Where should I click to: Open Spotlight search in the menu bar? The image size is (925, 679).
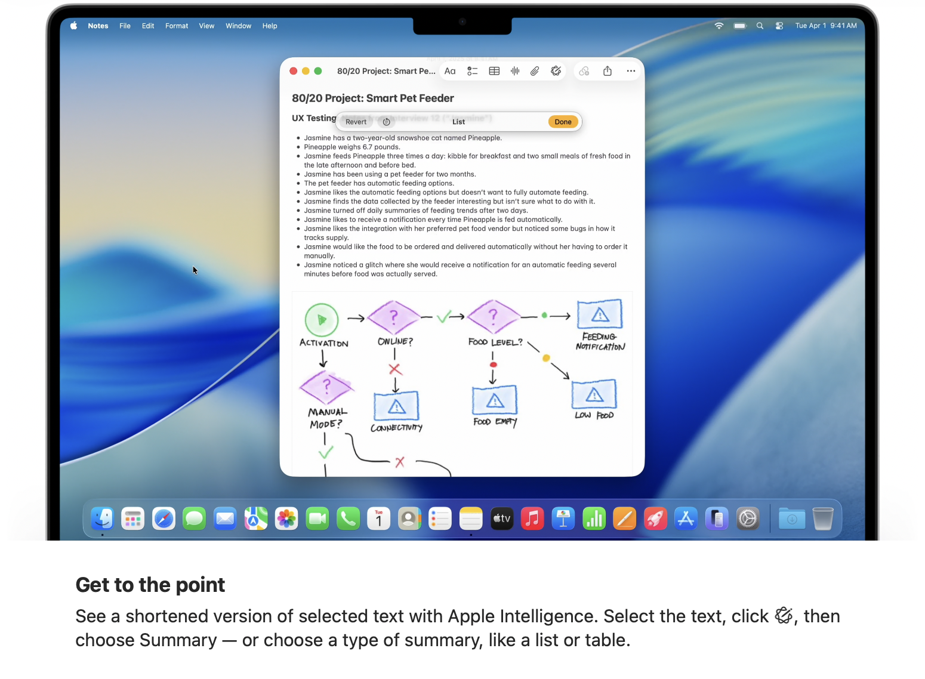coord(760,26)
